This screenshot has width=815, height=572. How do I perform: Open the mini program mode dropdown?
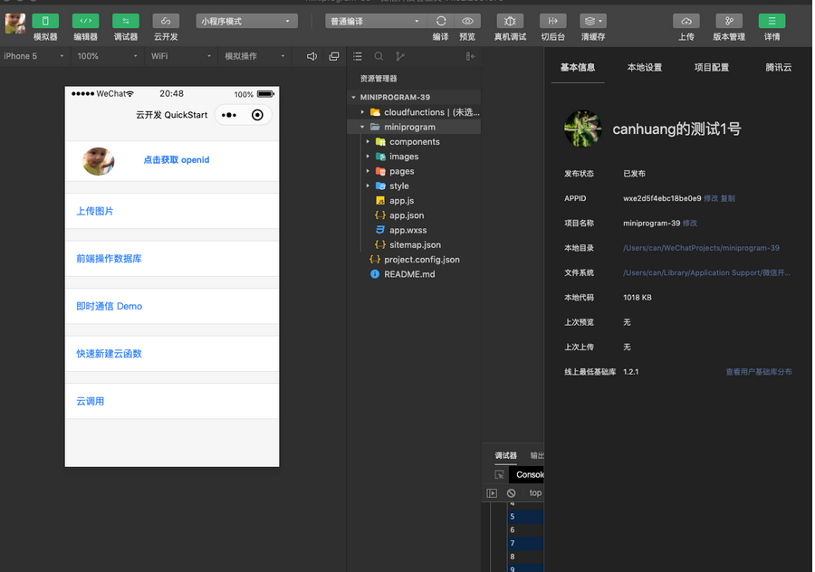(x=247, y=22)
